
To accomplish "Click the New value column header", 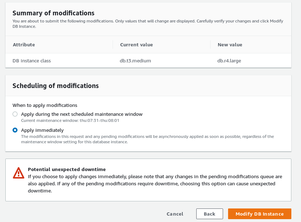I will (230, 45).
